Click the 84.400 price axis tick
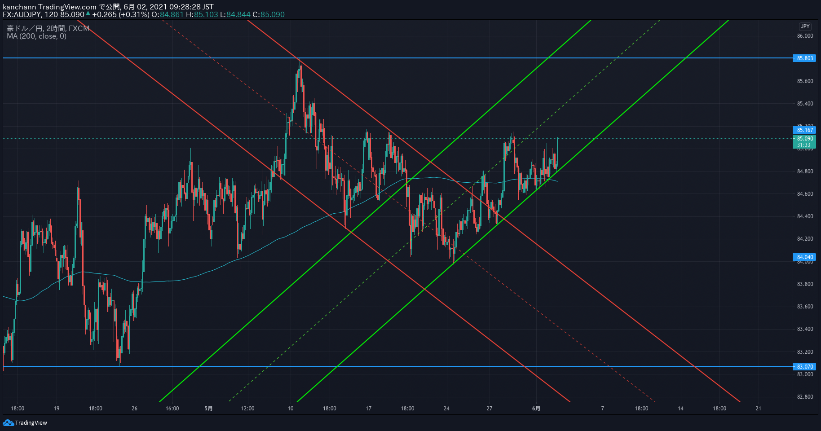Screen dimensions: 821x431 (805, 216)
